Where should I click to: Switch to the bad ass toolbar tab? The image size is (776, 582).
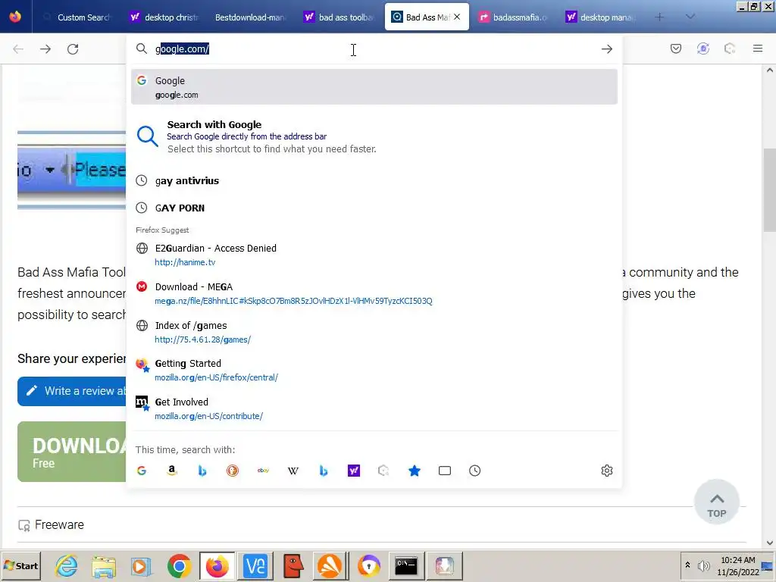(339, 17)
